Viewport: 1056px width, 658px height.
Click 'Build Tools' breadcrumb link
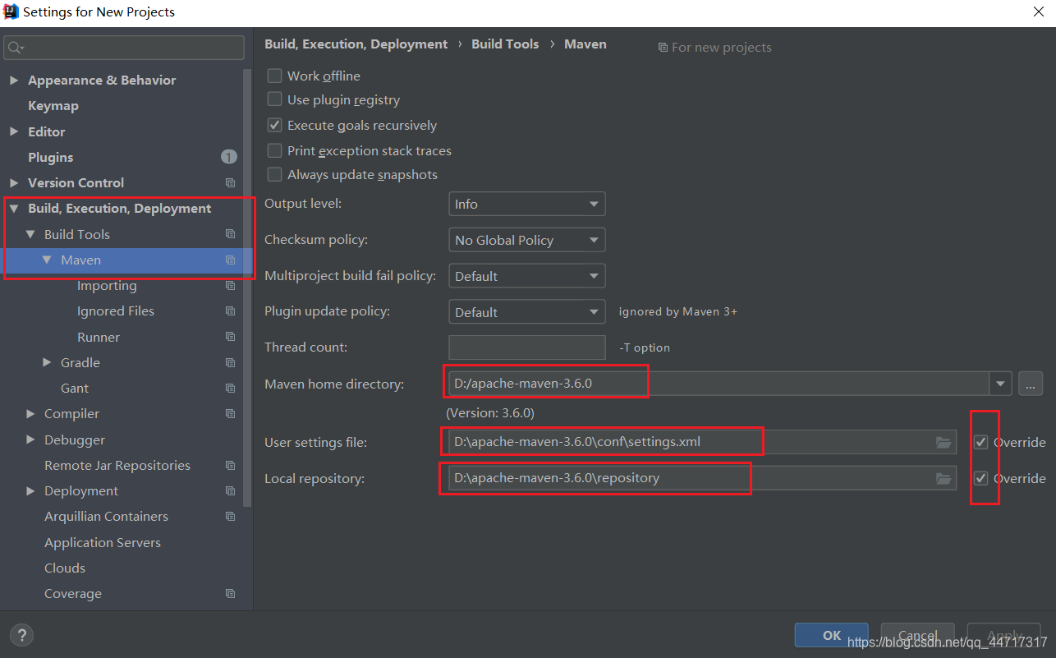click(505, 44)
